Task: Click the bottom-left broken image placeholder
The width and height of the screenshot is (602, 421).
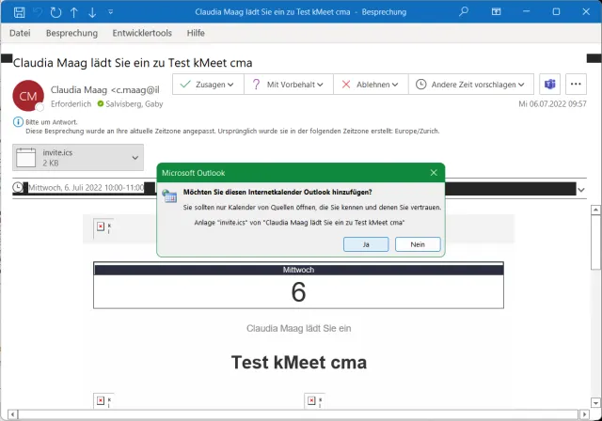Action: tap(101, 400)
